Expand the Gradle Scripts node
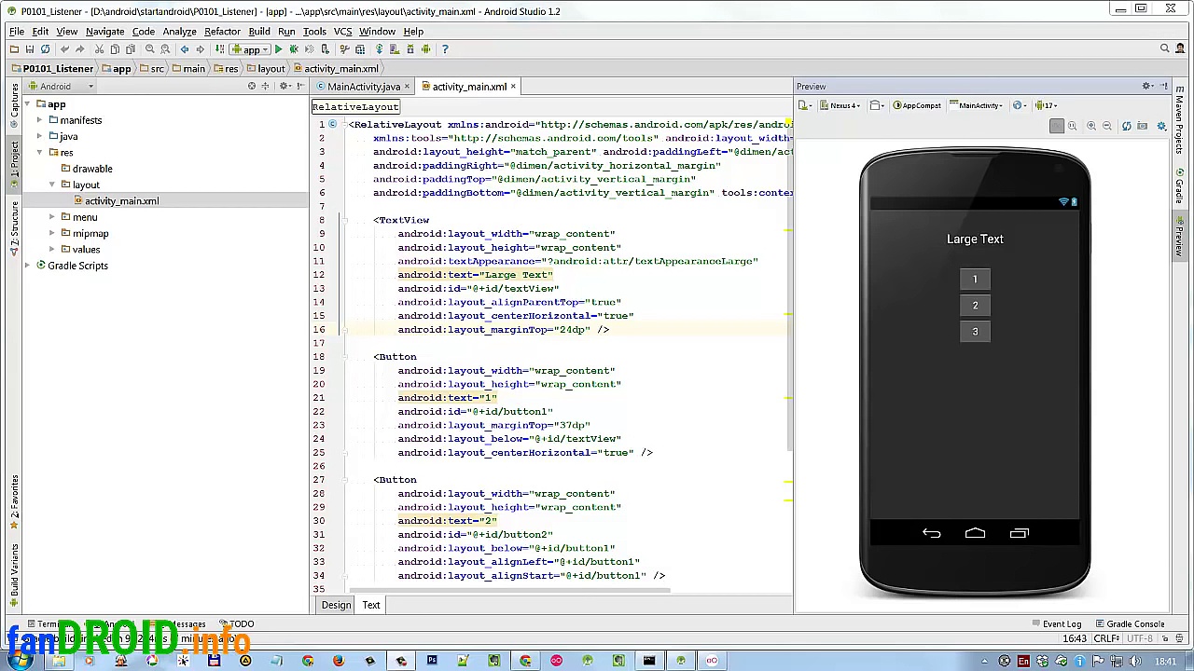1194x671 pixels. [28, 266]
